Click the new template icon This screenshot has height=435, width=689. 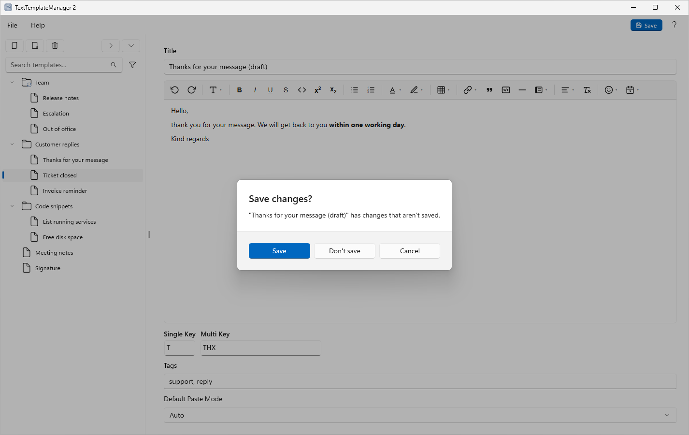(x=14, y=45)
